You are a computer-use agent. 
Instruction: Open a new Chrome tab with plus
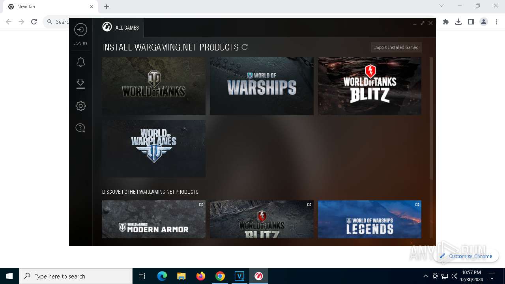click(x=107, y=7)
